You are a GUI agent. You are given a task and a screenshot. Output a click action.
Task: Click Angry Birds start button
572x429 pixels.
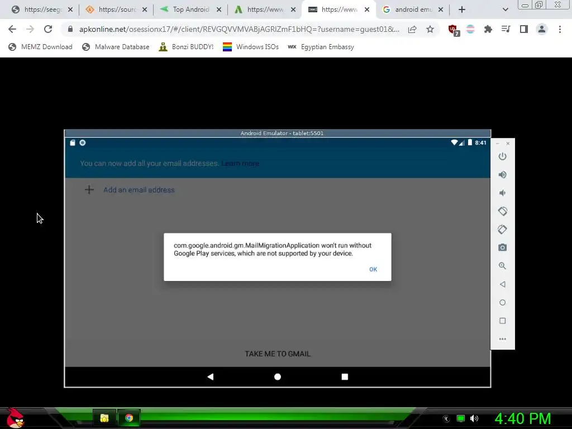[x=15, y=418]
